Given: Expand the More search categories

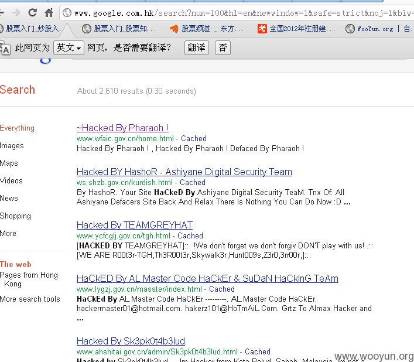Looking at the screenshot, I should [8, 233].
